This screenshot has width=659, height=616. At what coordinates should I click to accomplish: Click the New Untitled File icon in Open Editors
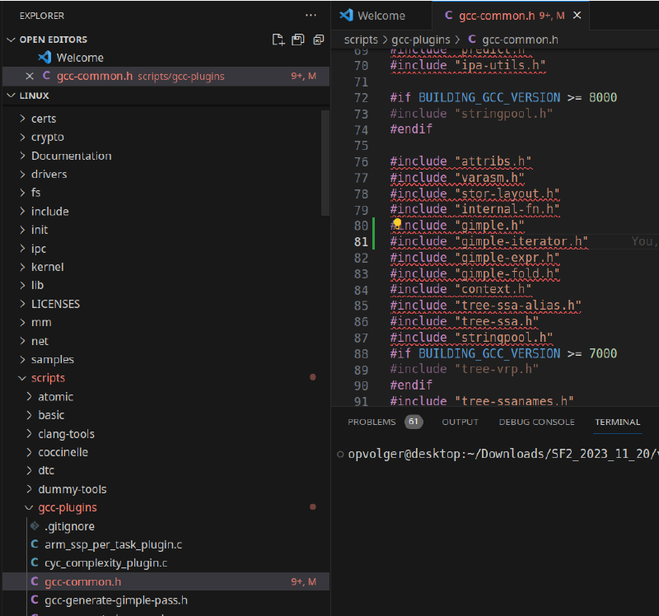click(x=278, y=40)
